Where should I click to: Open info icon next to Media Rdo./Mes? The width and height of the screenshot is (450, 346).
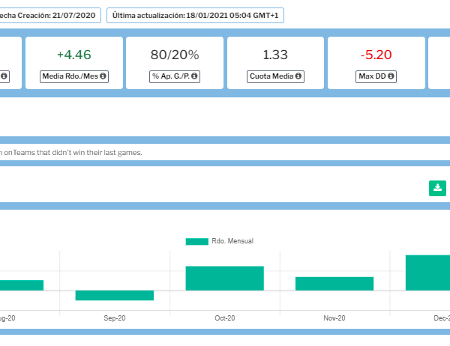103,76
